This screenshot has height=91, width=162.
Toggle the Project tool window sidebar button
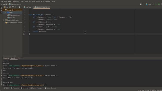coord(1,10)
